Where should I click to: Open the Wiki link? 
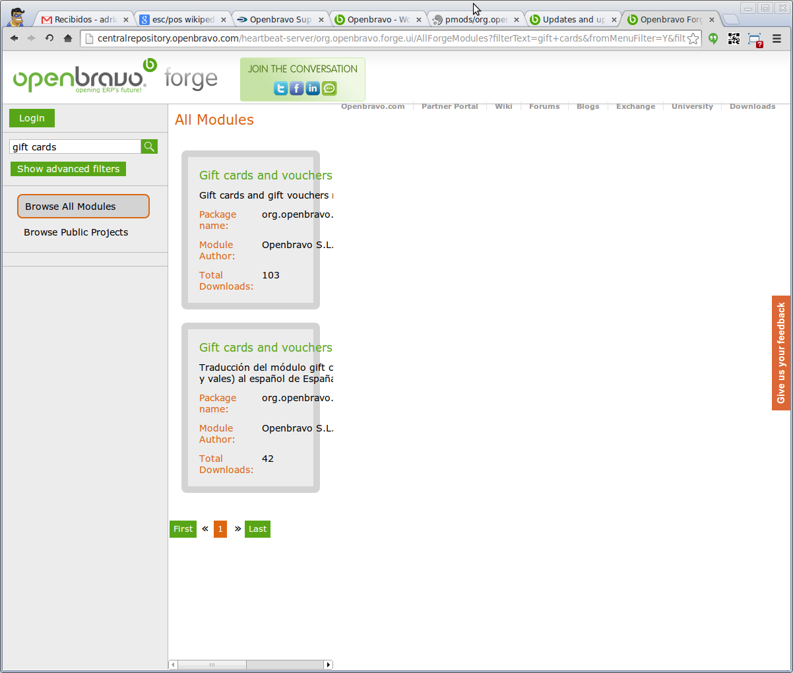(x=503, y=106)
